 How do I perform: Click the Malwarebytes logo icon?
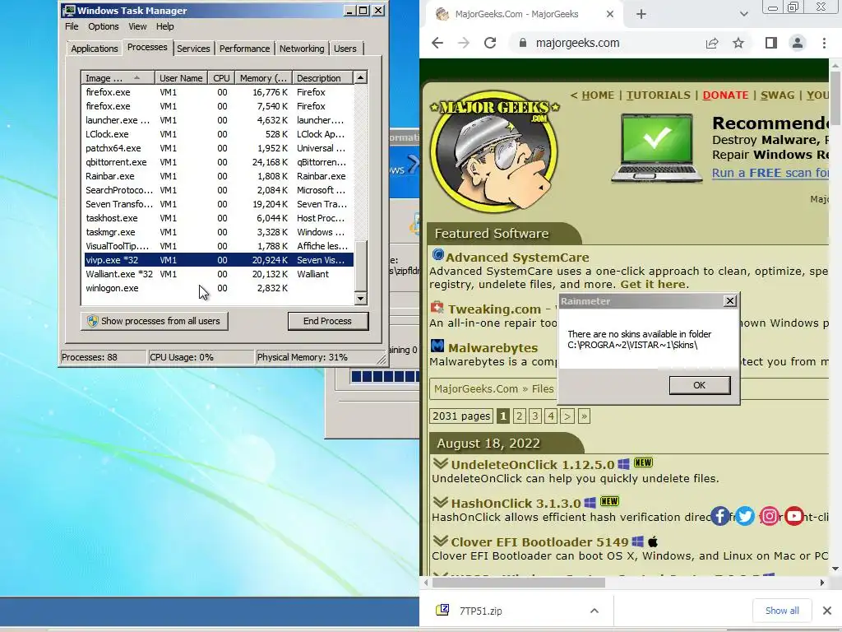(437, 346)
